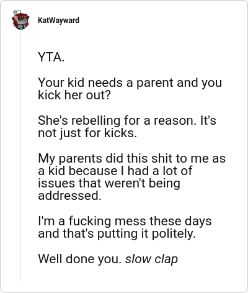Click the "kick her out?" line
This screenshot has height=293, width=248.
(74, 95)
